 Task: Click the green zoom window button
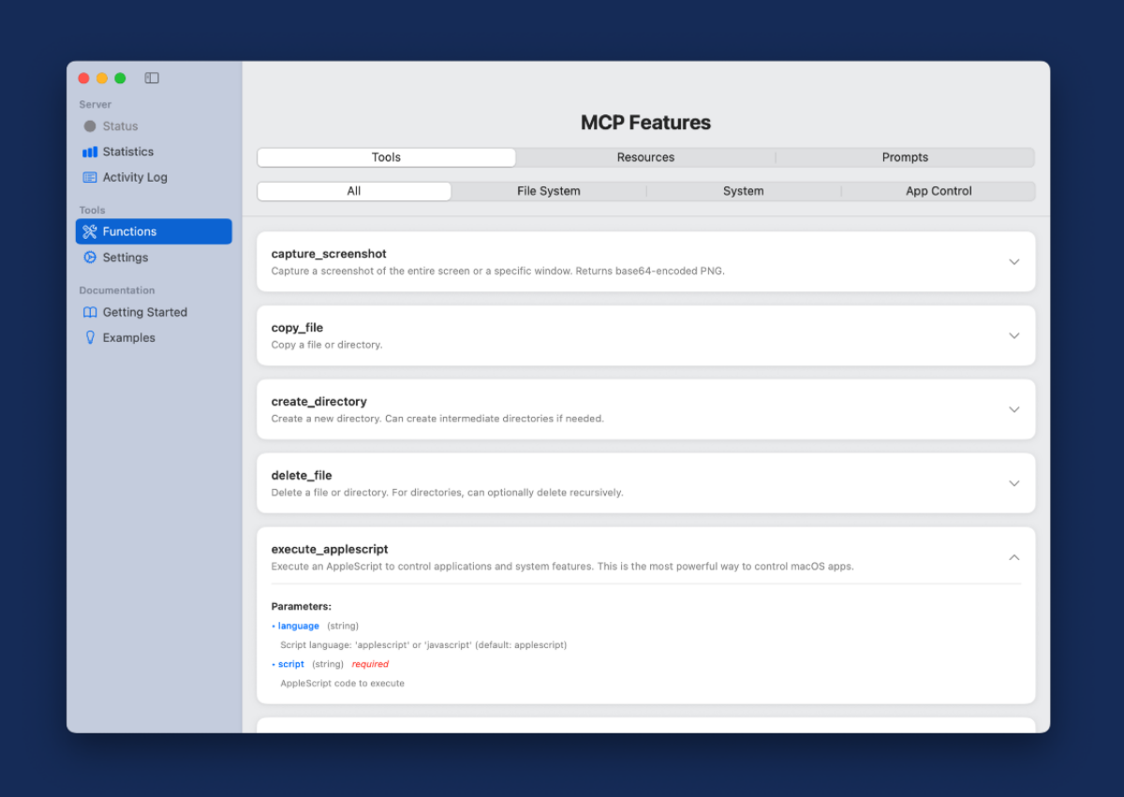tap(120, 79)
